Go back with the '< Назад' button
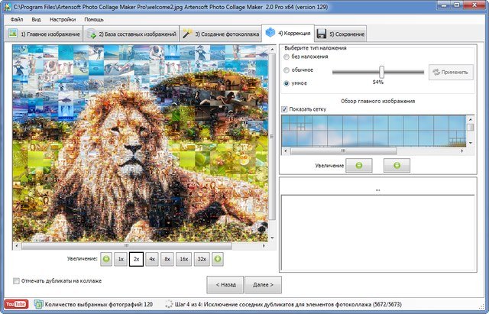489x314 pixels. [225, 285]
